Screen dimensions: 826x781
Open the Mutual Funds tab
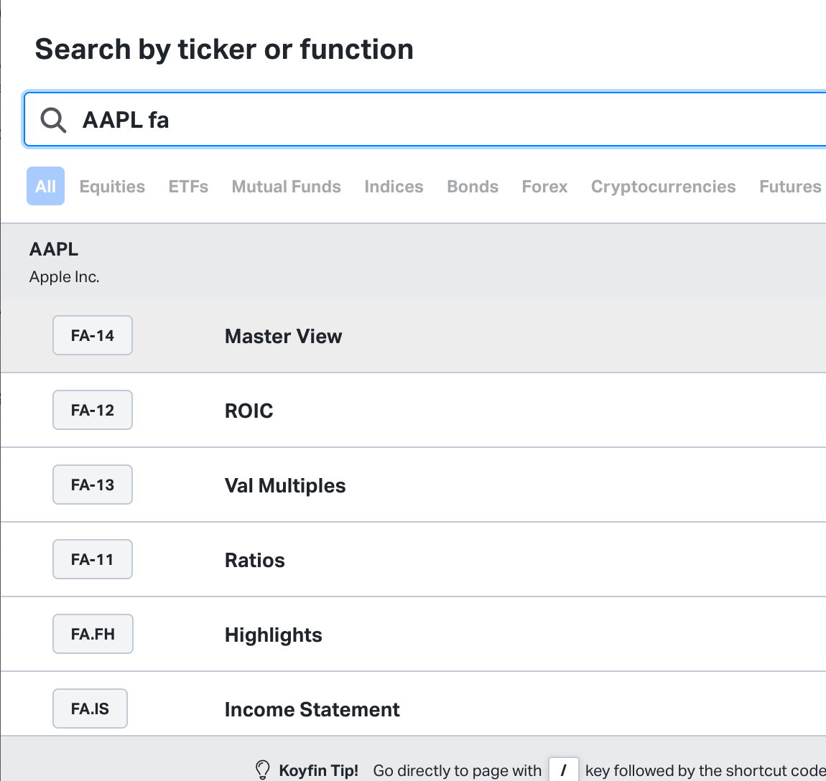point(286,187)
